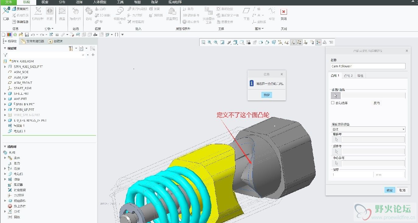Image resolution: width=418 pixels, height=223 pixels.
Task: Insert a 弹簧 spring from ribbon
Action: coord(154,9)
